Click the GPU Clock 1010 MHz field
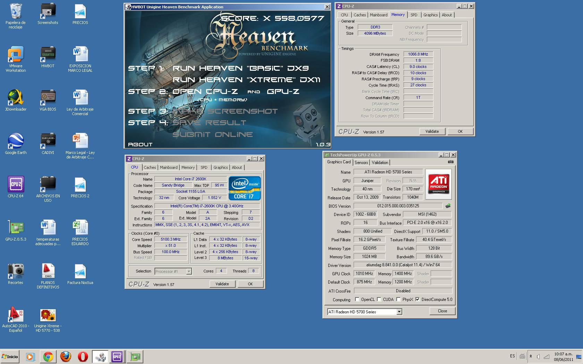Image resolution: width=583 pixels, height=364 pixels. [x=364, y=274]
